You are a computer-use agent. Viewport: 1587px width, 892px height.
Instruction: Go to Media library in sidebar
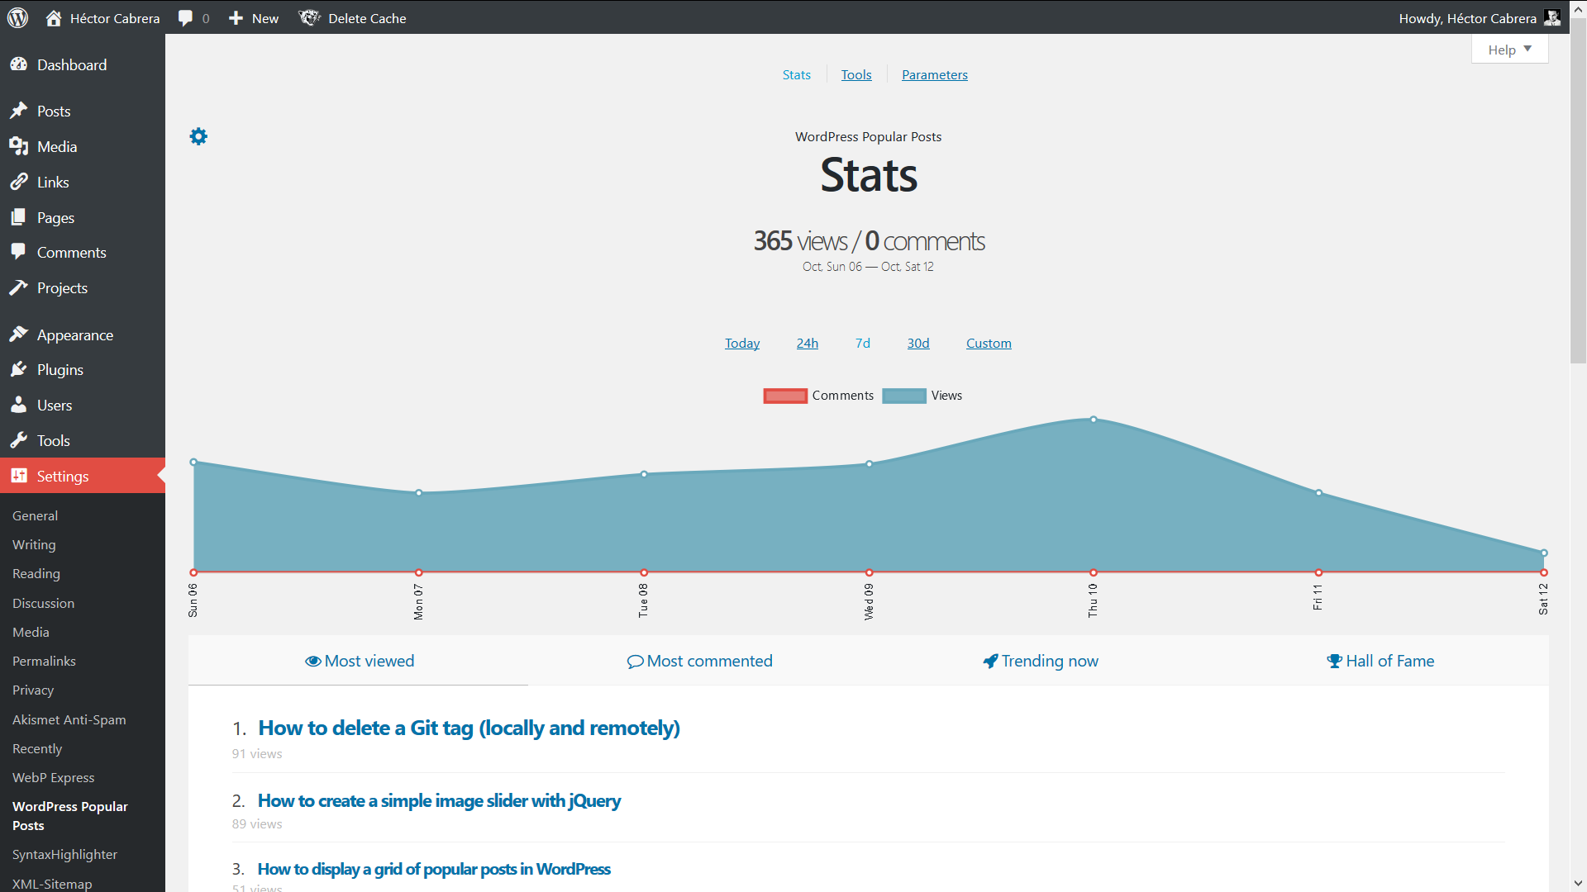click(56, 147)
